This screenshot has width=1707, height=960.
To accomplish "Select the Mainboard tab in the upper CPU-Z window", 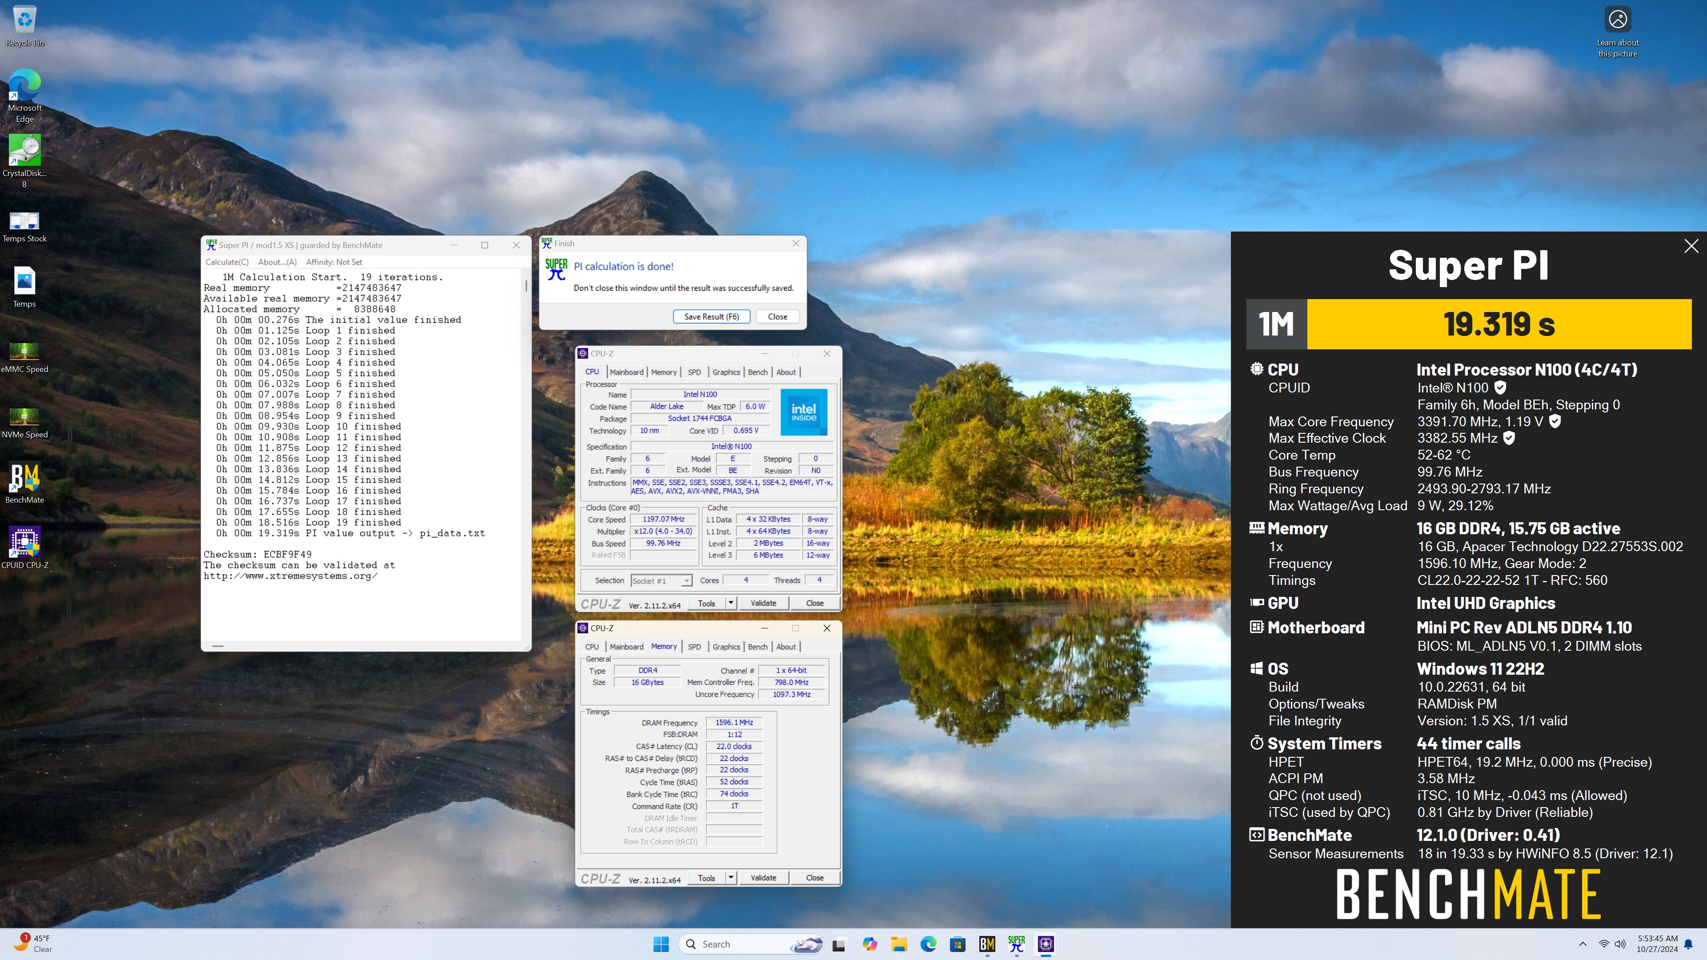I will [x=626, y=372].
